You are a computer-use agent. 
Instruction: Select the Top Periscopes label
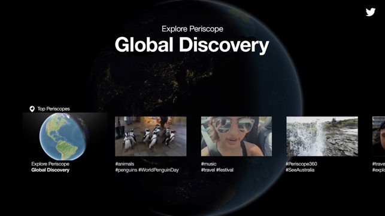pyautogui.click(x=53, y=109)
